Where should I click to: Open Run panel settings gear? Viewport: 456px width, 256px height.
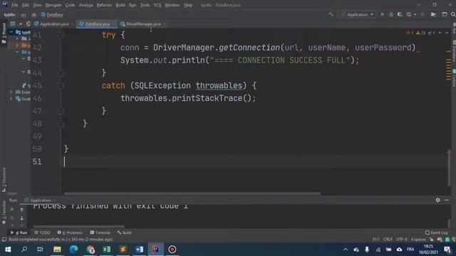437,200
